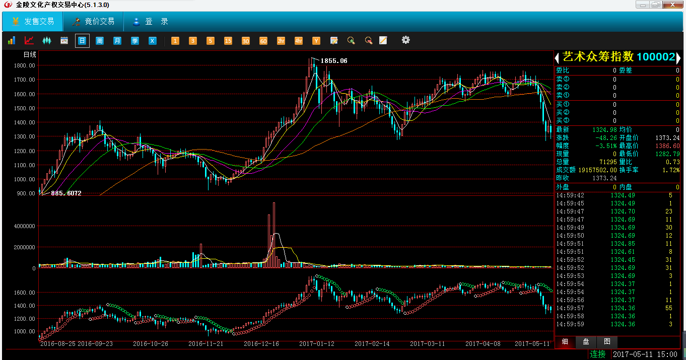
Task: Choose the 4hr interval icon
Action: pyautogui.click(x=299, y=41)
